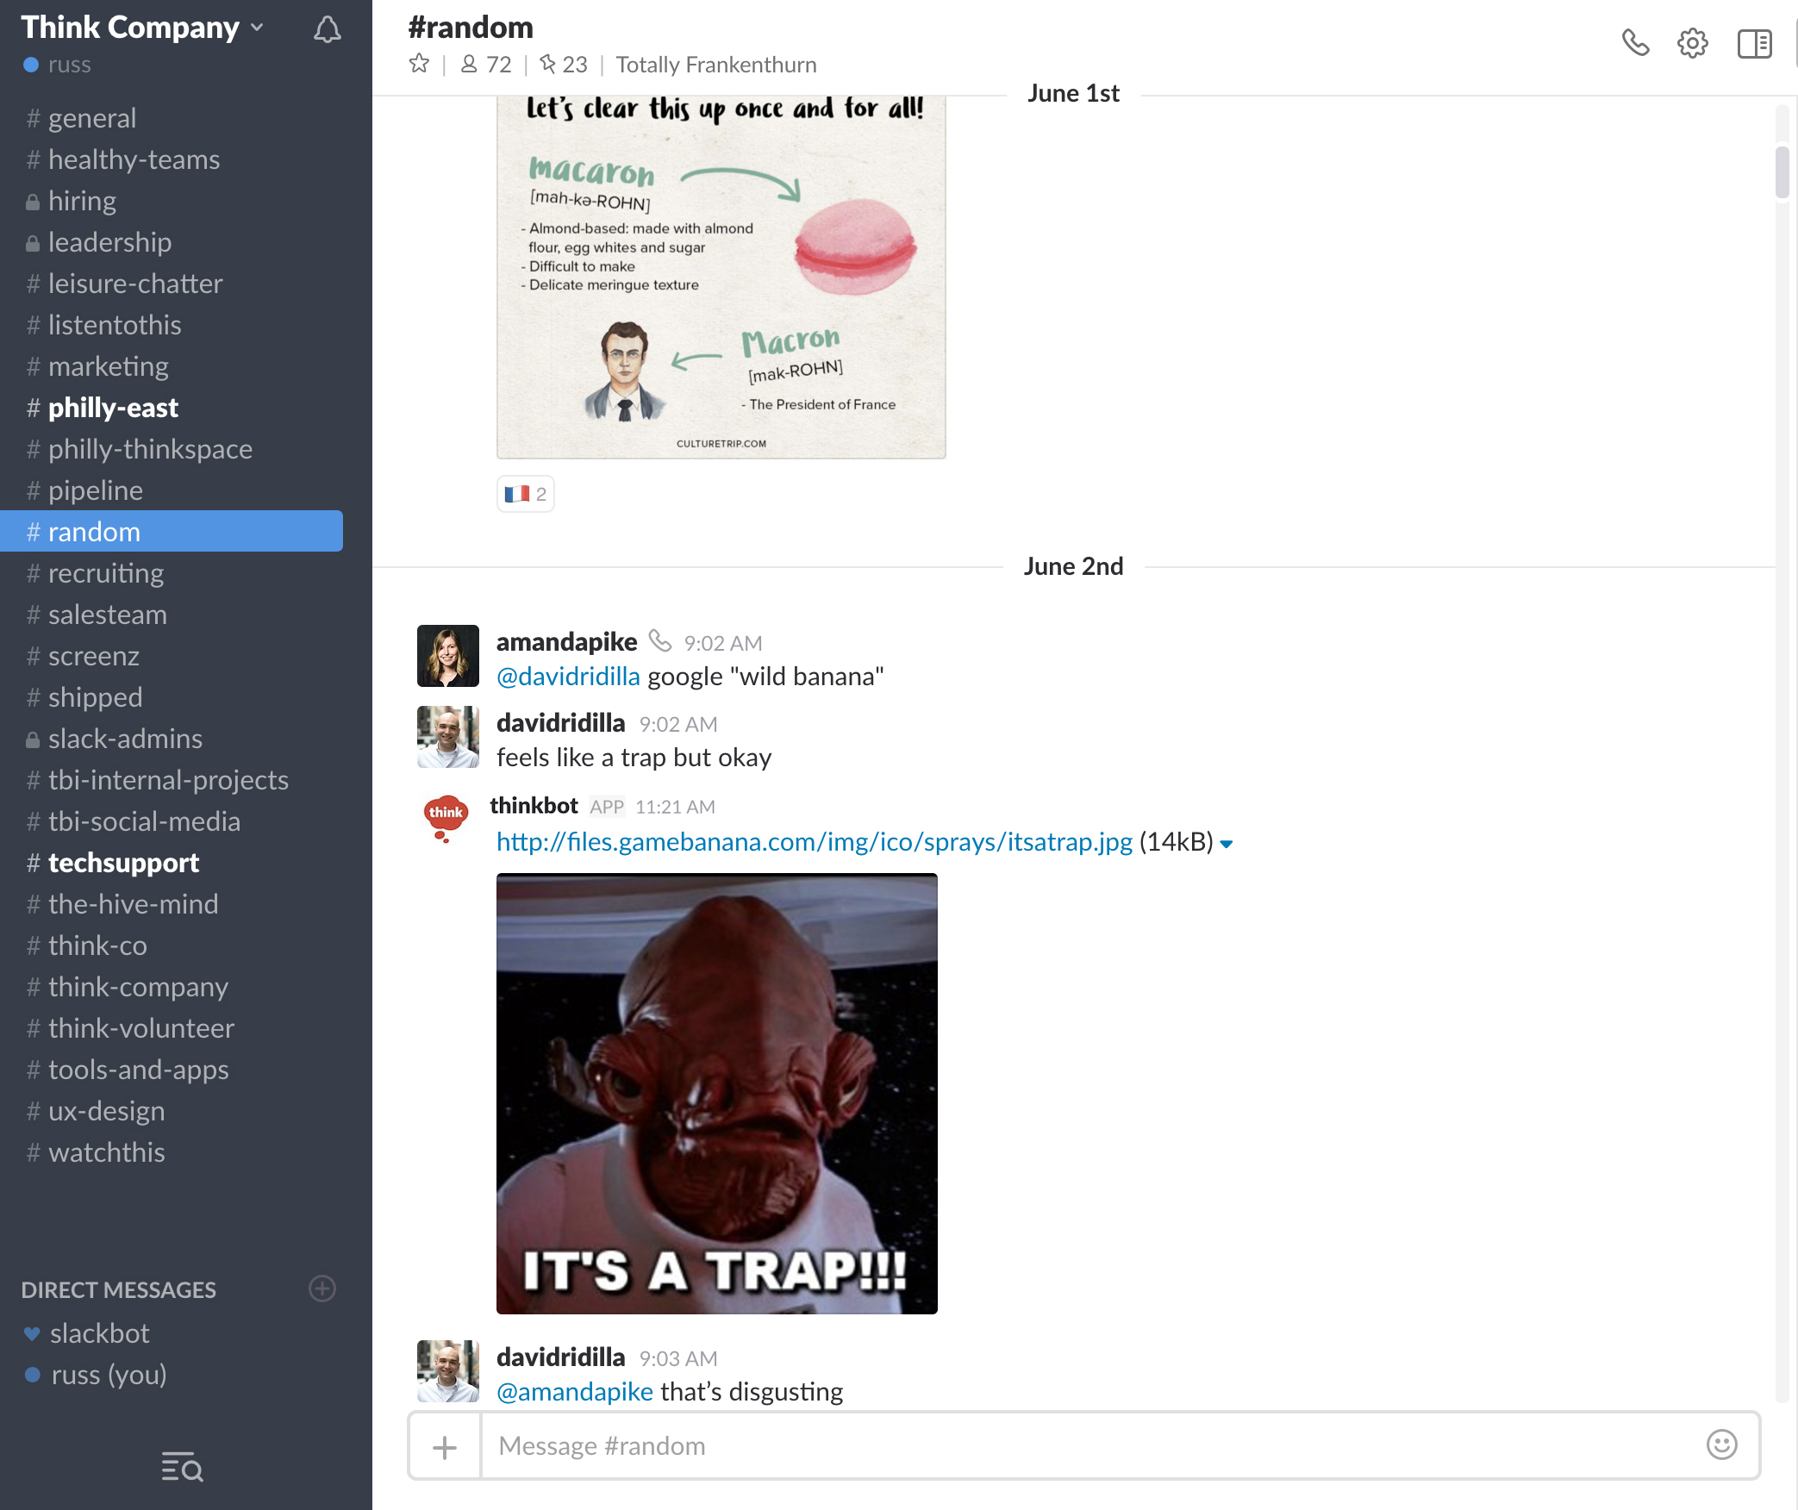Open the #screenz channel

[172, 656]
